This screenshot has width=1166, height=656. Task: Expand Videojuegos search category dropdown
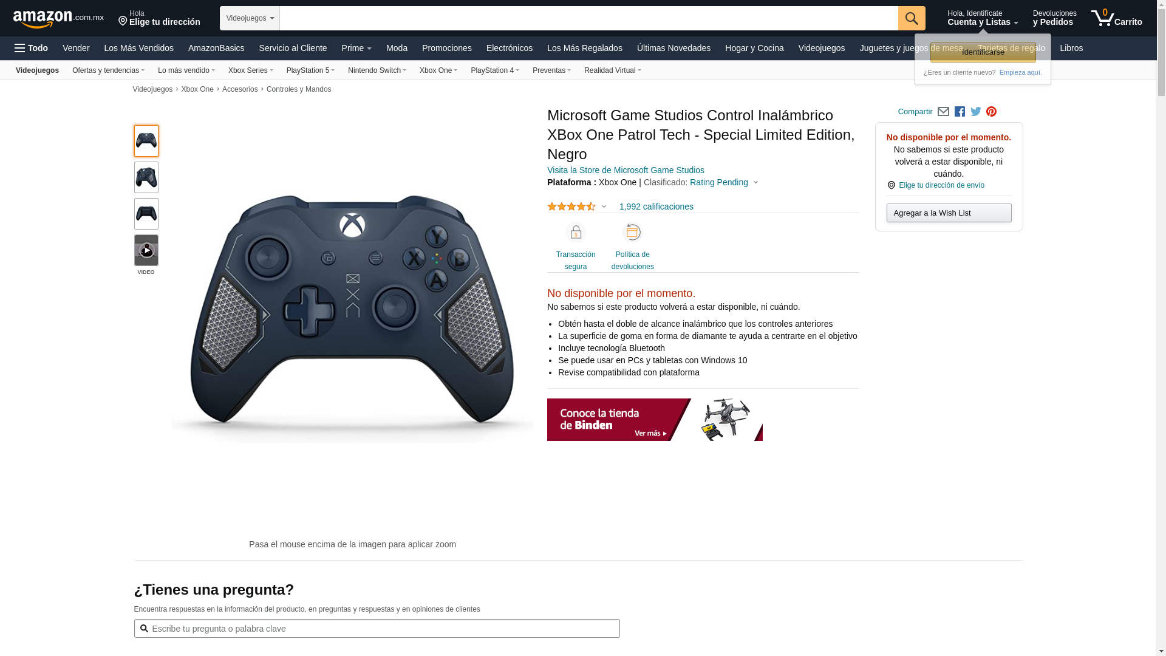pyautogui.click(x=250, y=18)
